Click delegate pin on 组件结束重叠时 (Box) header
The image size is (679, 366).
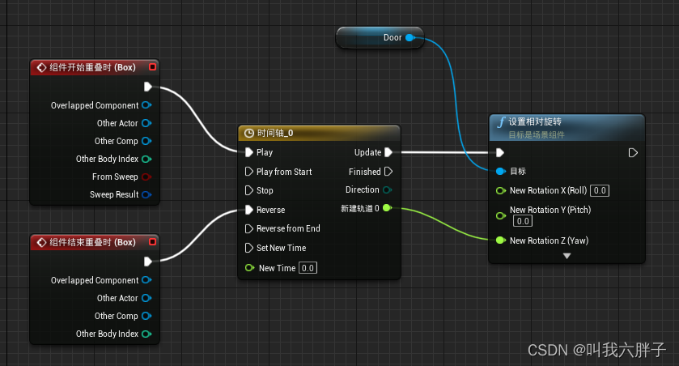click(x=152, y=241)
